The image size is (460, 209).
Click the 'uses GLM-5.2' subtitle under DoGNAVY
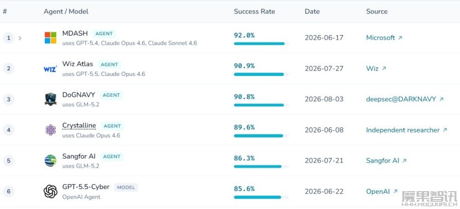(x=81, y=104)
